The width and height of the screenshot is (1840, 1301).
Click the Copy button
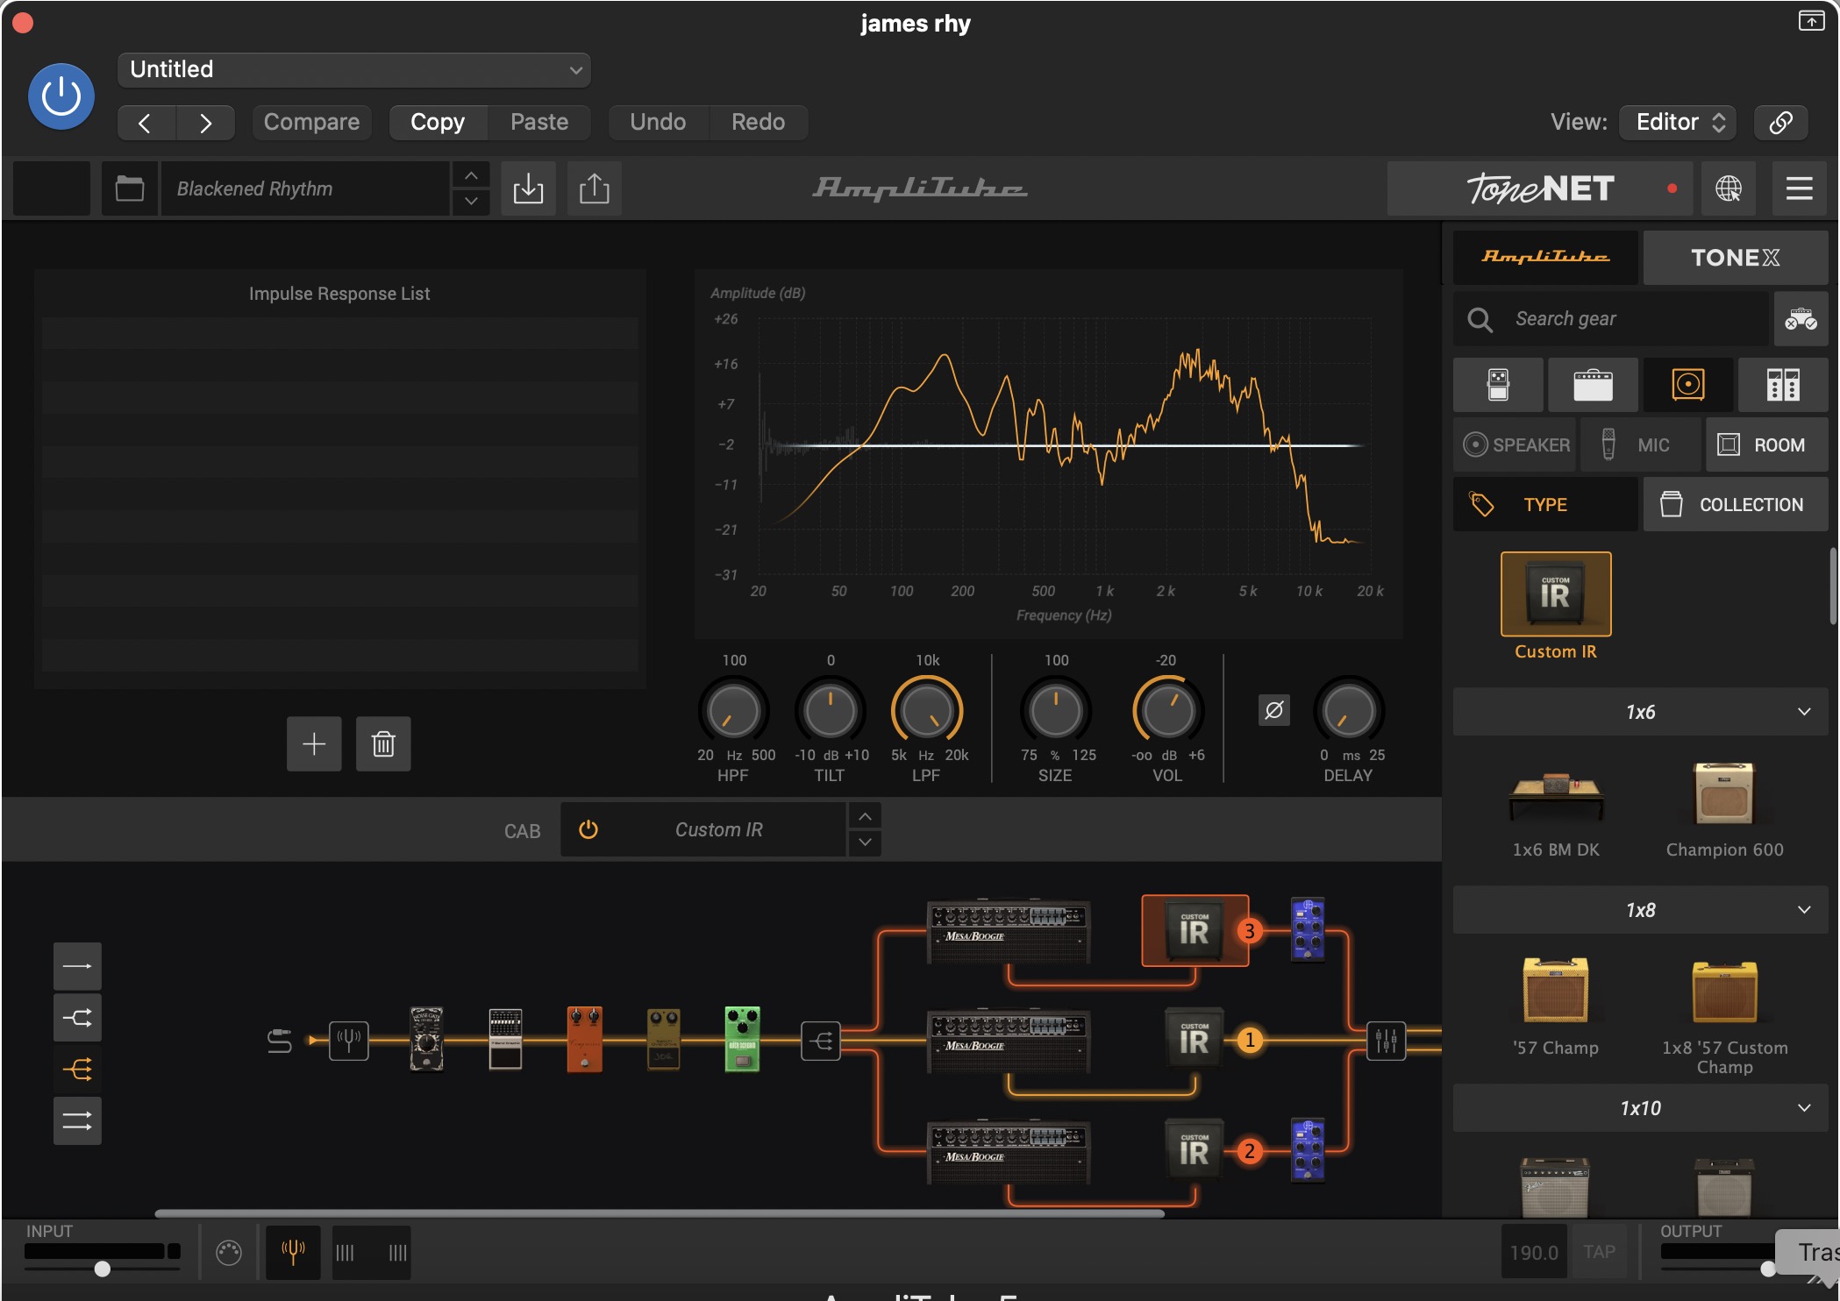click(438, 122)
